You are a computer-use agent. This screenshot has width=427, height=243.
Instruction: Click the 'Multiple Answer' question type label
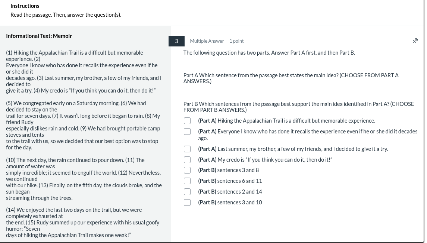tap(207, 41)
